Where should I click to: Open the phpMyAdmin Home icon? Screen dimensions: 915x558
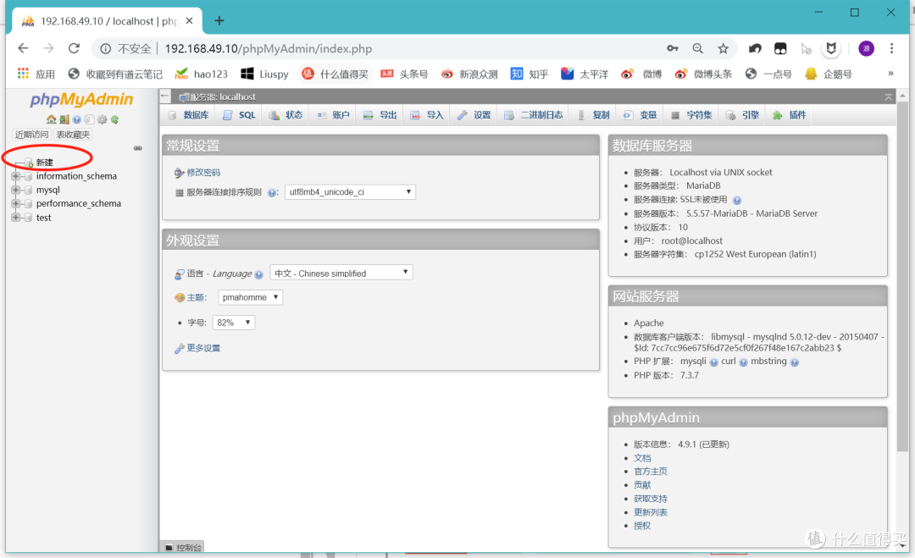coord(53,119)
